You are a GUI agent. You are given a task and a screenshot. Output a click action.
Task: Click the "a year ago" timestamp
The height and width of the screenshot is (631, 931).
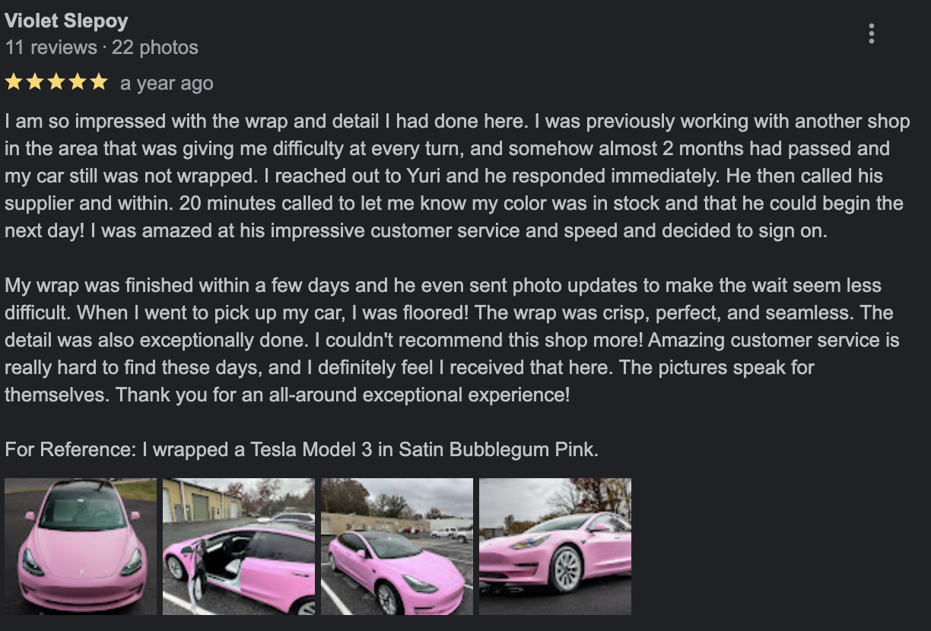(x=167, y=83)
